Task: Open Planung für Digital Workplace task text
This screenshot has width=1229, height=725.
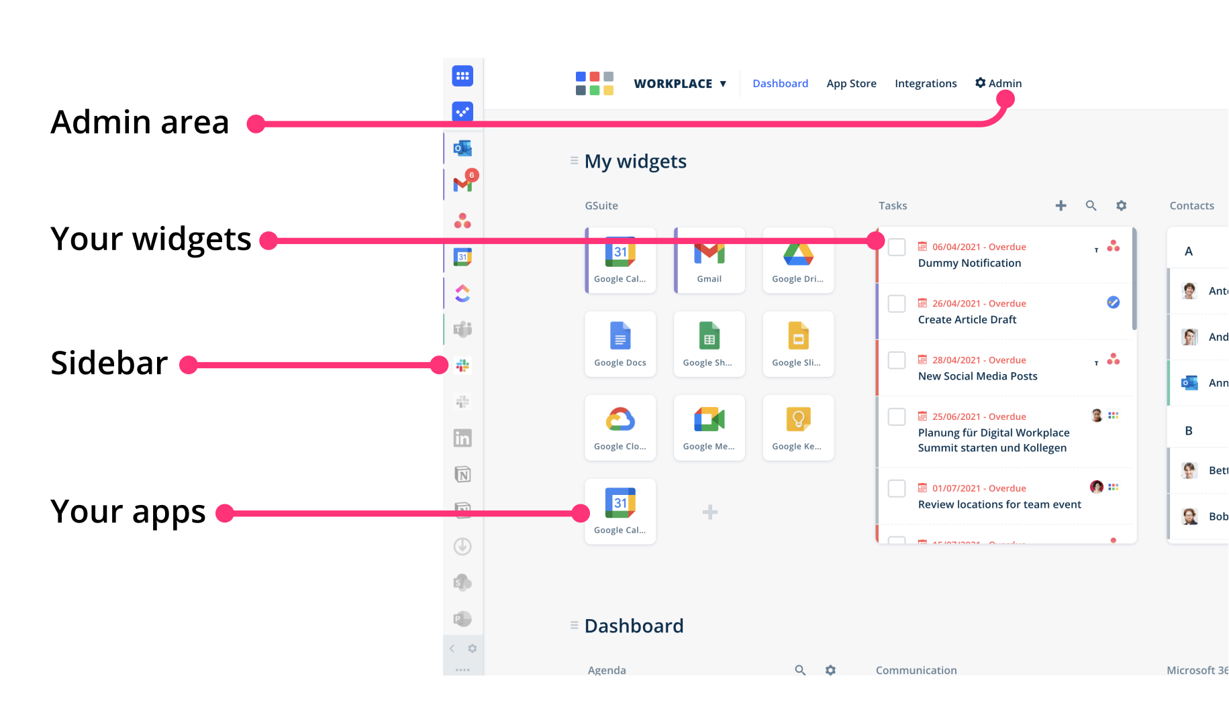Action: click(993, 440)
